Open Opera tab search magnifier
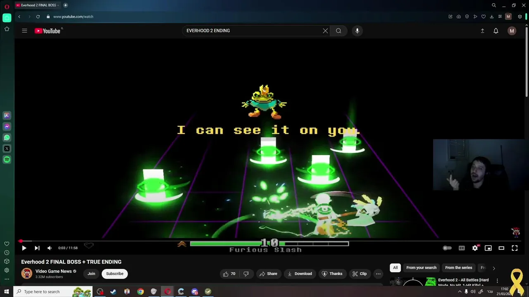 pyautogui.click(x=494, y=5)
